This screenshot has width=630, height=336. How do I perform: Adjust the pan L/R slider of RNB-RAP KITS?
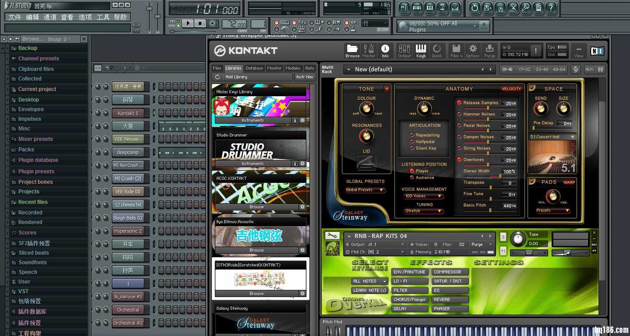pyautogui.click(x=529, y=253)
